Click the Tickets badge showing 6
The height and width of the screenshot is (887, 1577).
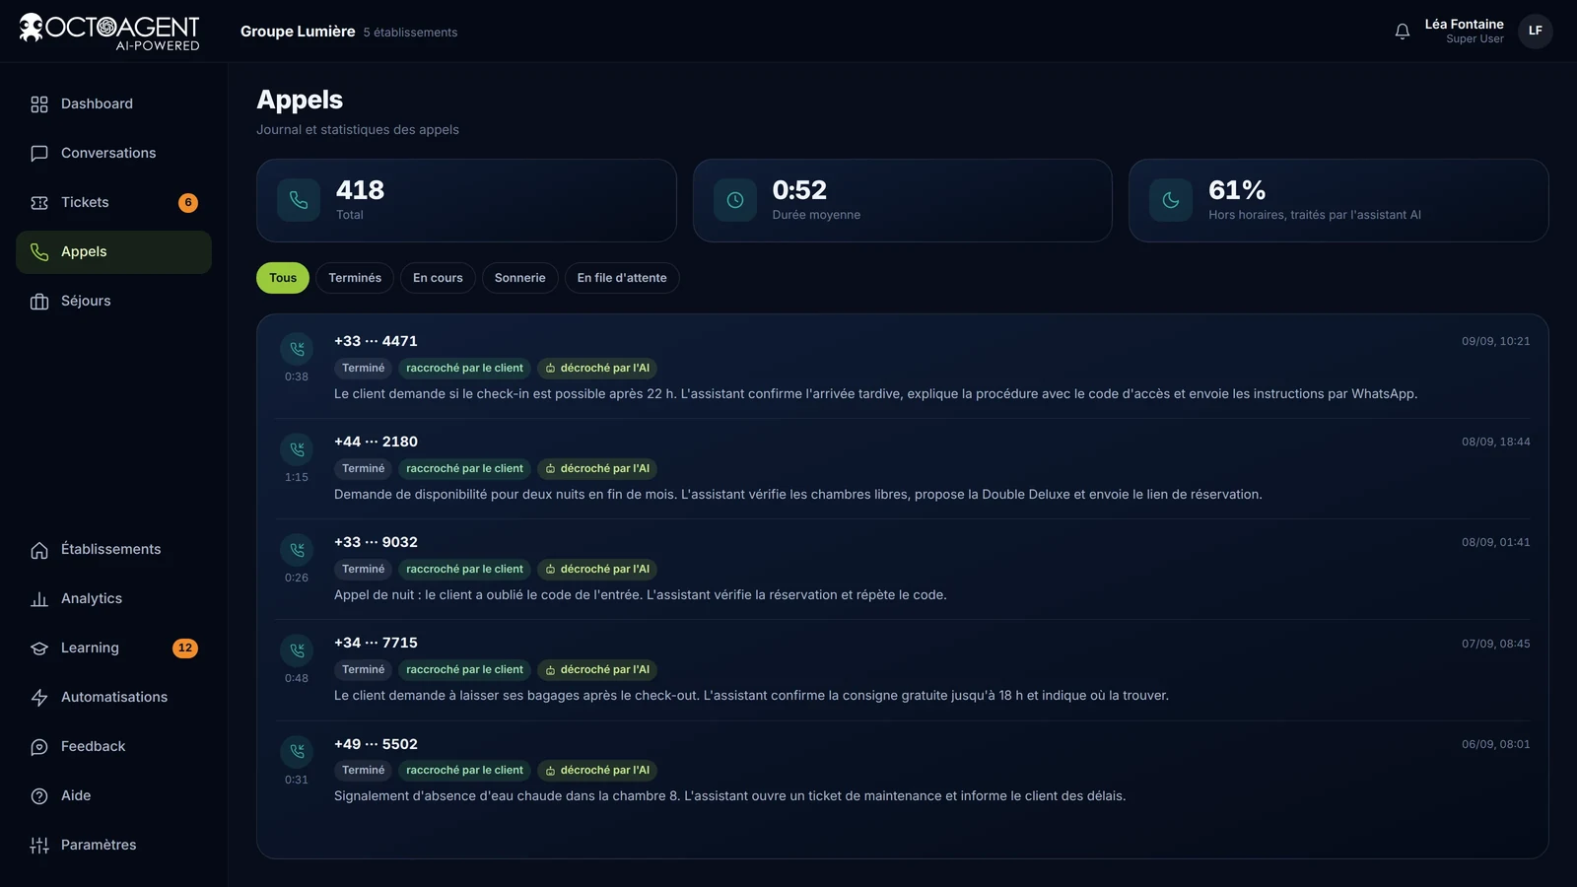(x=188, y=203)
